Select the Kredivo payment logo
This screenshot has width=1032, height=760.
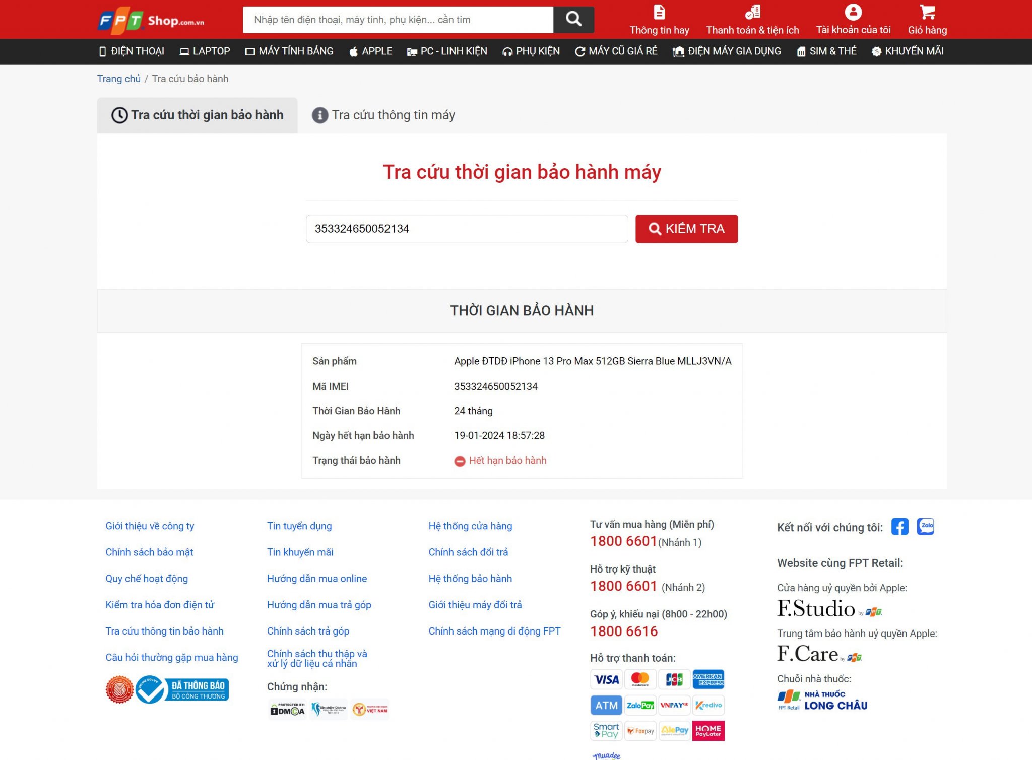[708, 705]
